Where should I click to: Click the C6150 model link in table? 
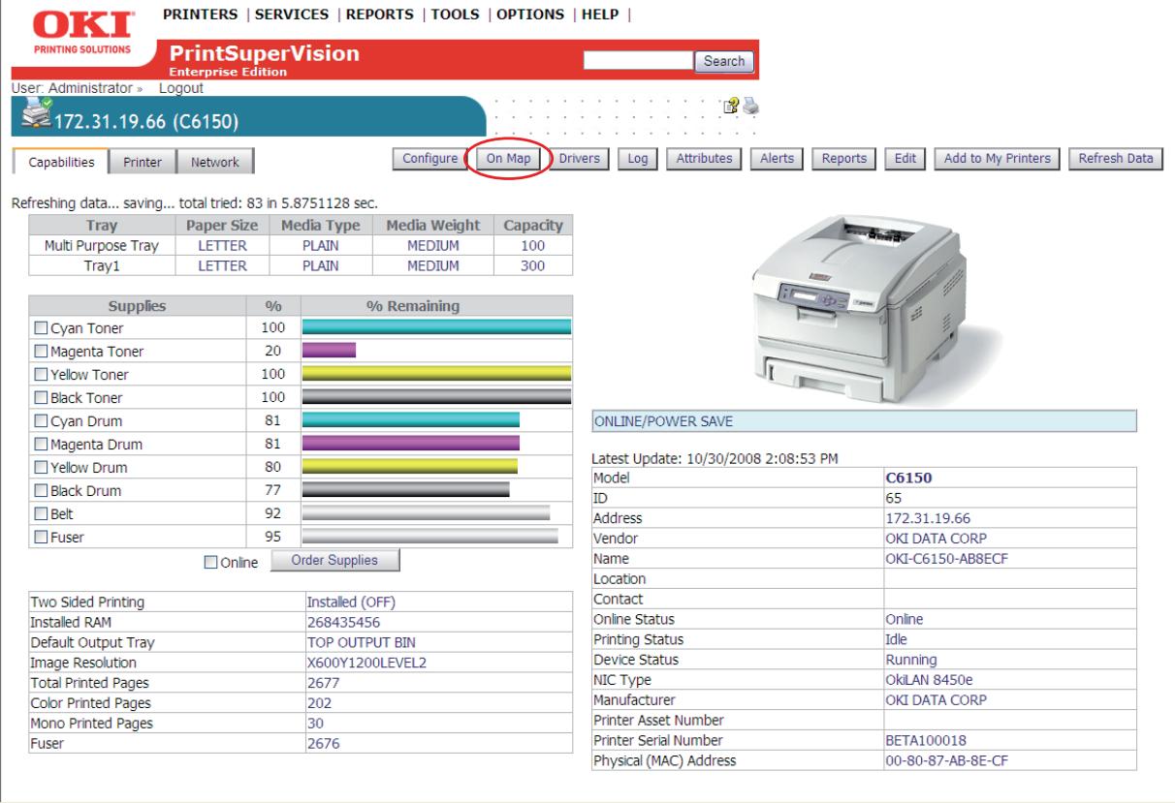point(908,477)
